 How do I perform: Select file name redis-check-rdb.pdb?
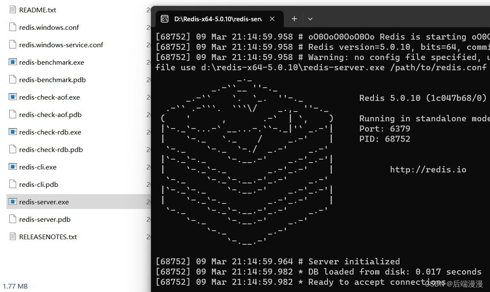point(51,150)
